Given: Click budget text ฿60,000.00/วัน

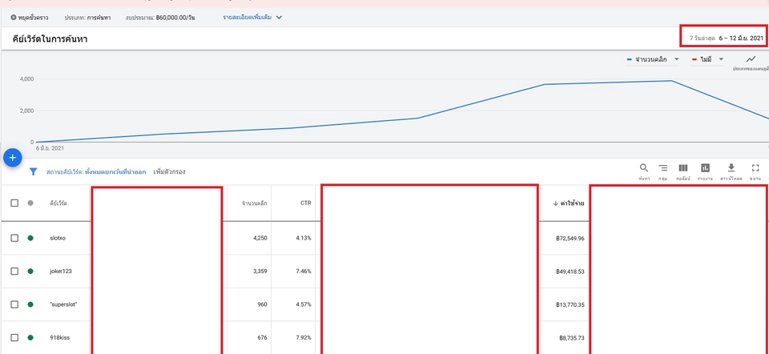Looking at the screenshot, I should pos(175,18).
